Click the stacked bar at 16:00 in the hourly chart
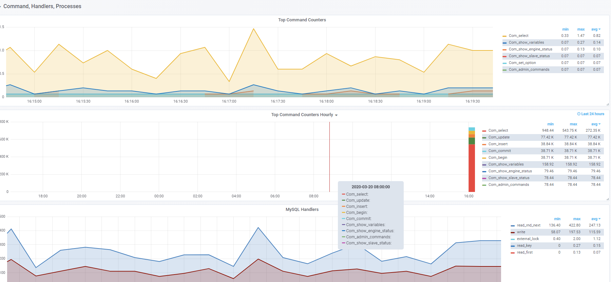 [x=472, y=160]
